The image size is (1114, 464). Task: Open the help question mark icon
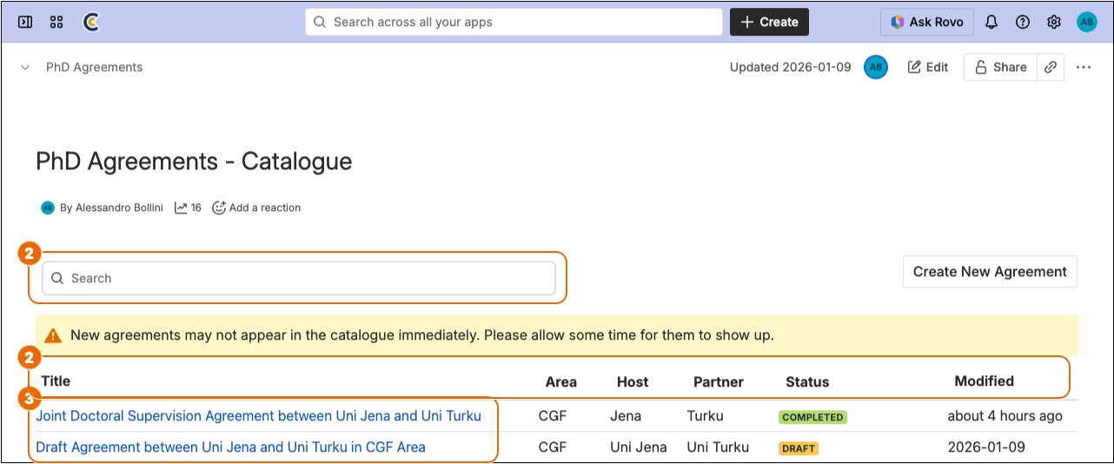(x=1023, y=22)
